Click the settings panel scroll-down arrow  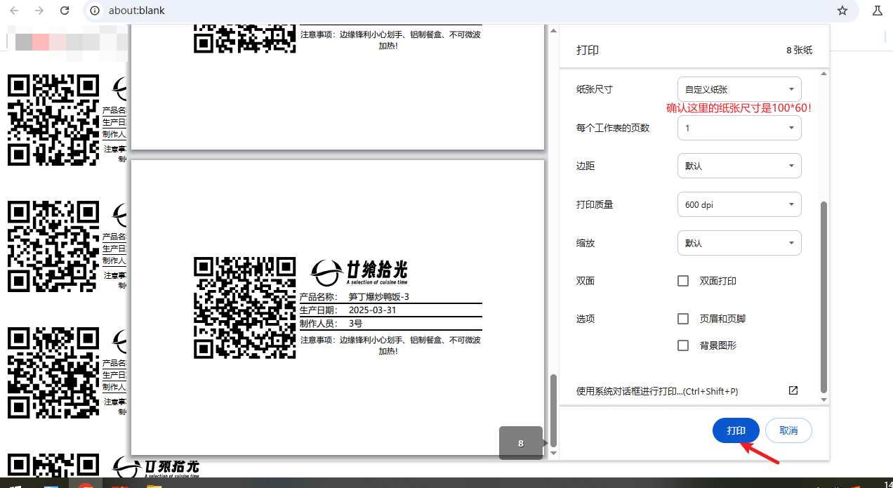[824, 400]
